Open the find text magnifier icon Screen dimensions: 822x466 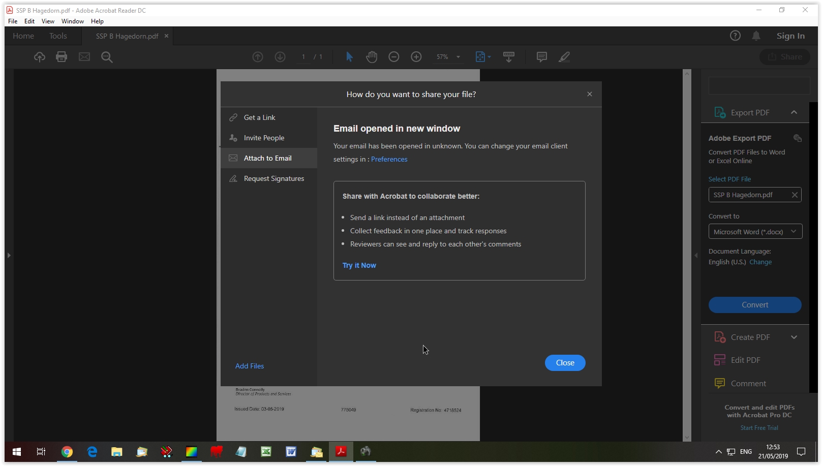pos(107,57)
